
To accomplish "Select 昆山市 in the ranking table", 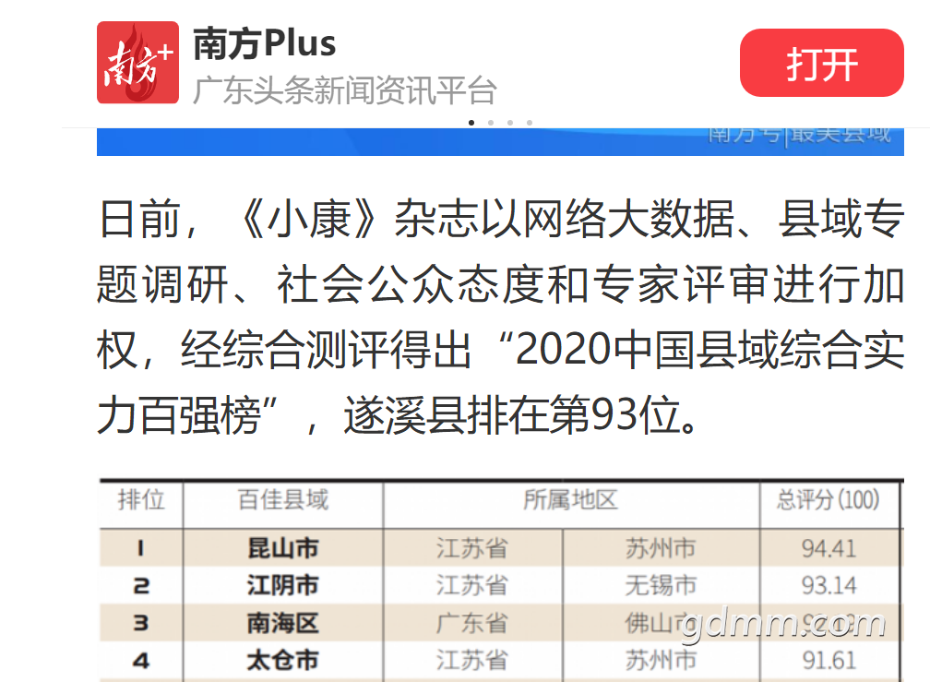I will [x=282, y=548].
